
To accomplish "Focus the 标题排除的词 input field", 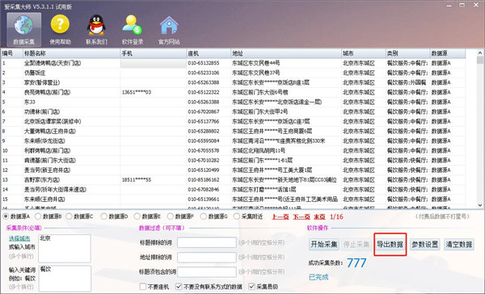I will click(x=207, y=242).
